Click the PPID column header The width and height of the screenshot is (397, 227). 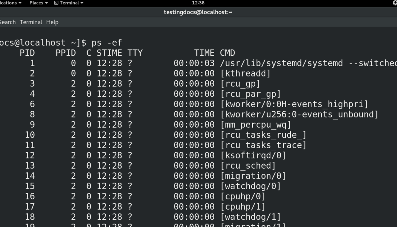pyautogui.click(x=66, y=53)
